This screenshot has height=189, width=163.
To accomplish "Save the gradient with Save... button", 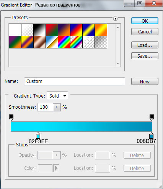I will 145,56.
